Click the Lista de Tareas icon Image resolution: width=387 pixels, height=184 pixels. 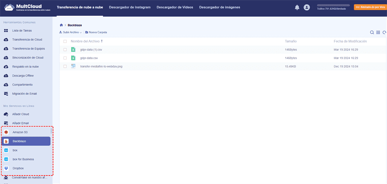(x=6, y=31)
